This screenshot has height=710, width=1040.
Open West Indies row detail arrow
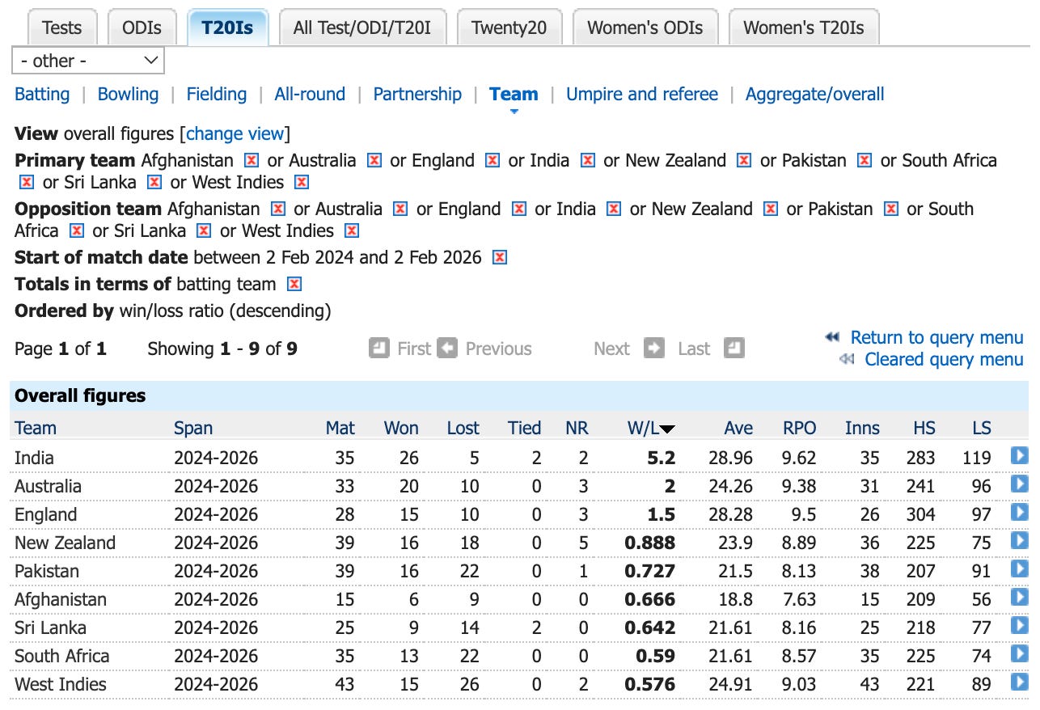click(1020, 683)
